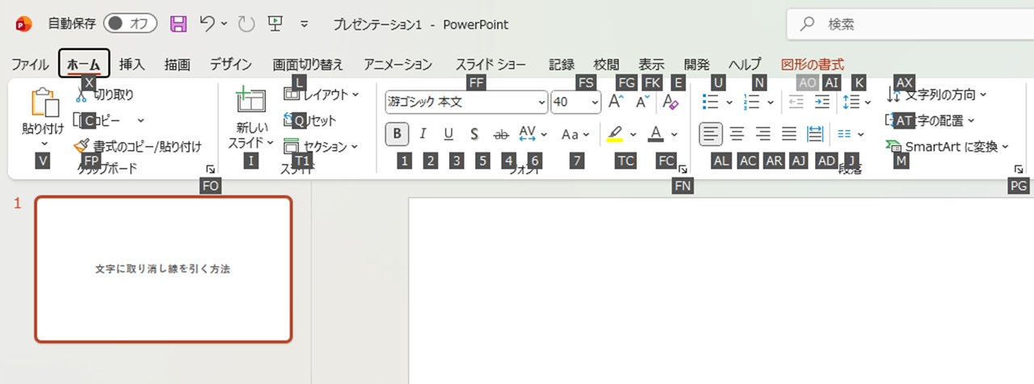The height and width of the screenshot is (384, 1034).
Task: Start slideshow from beginning icon in title bar
Action: tap(275, 24)
